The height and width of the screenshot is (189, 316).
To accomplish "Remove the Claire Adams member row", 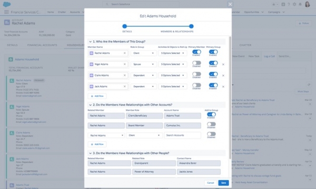I will coord(223,76).
